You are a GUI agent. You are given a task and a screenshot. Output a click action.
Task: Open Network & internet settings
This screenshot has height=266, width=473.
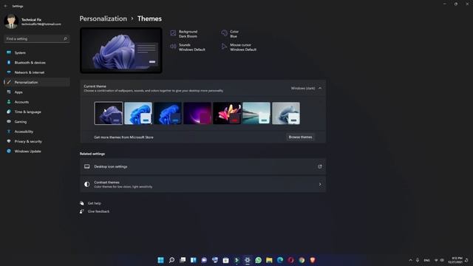37,72
